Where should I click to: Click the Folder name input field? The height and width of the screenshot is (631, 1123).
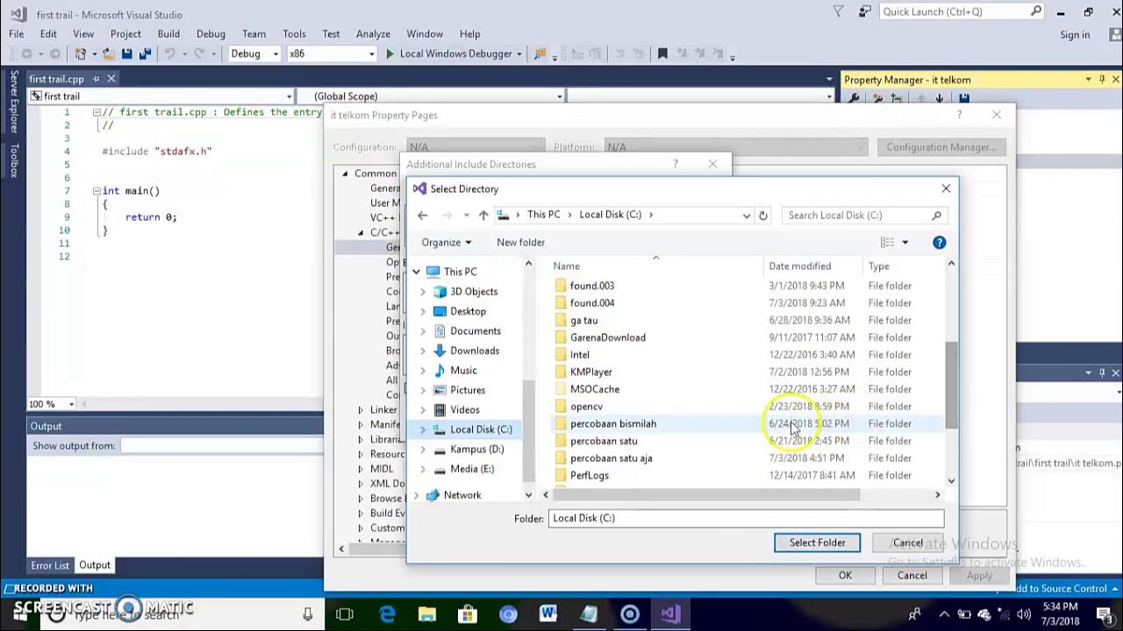click(x=746, y=518)
